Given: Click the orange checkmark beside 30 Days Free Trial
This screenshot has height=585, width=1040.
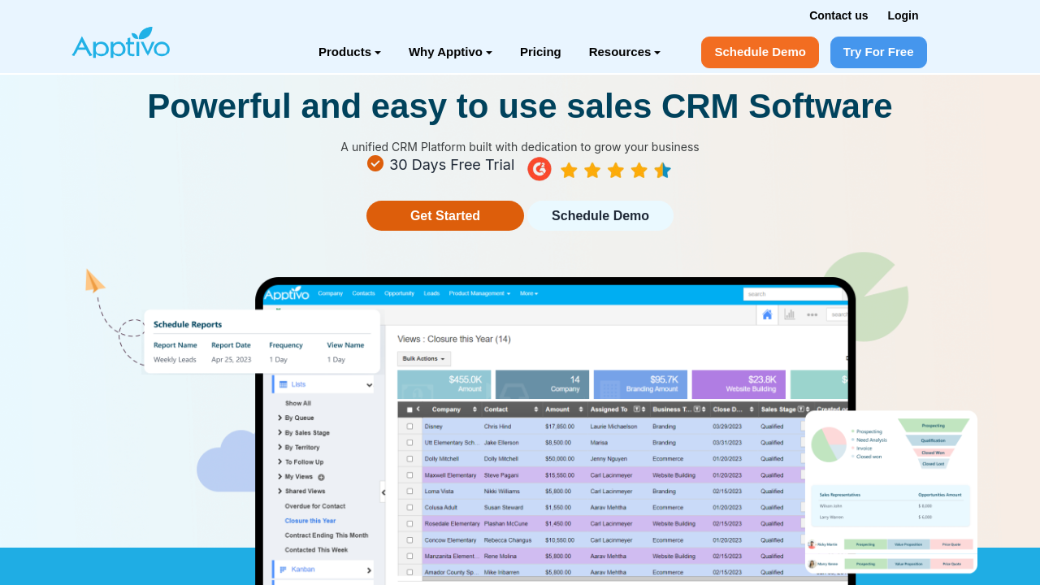Looking at the screenshot, I should point(375,163).
